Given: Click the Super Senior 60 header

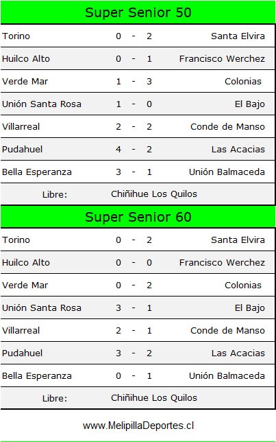Looking at the screenshot, I should (138, 217).
